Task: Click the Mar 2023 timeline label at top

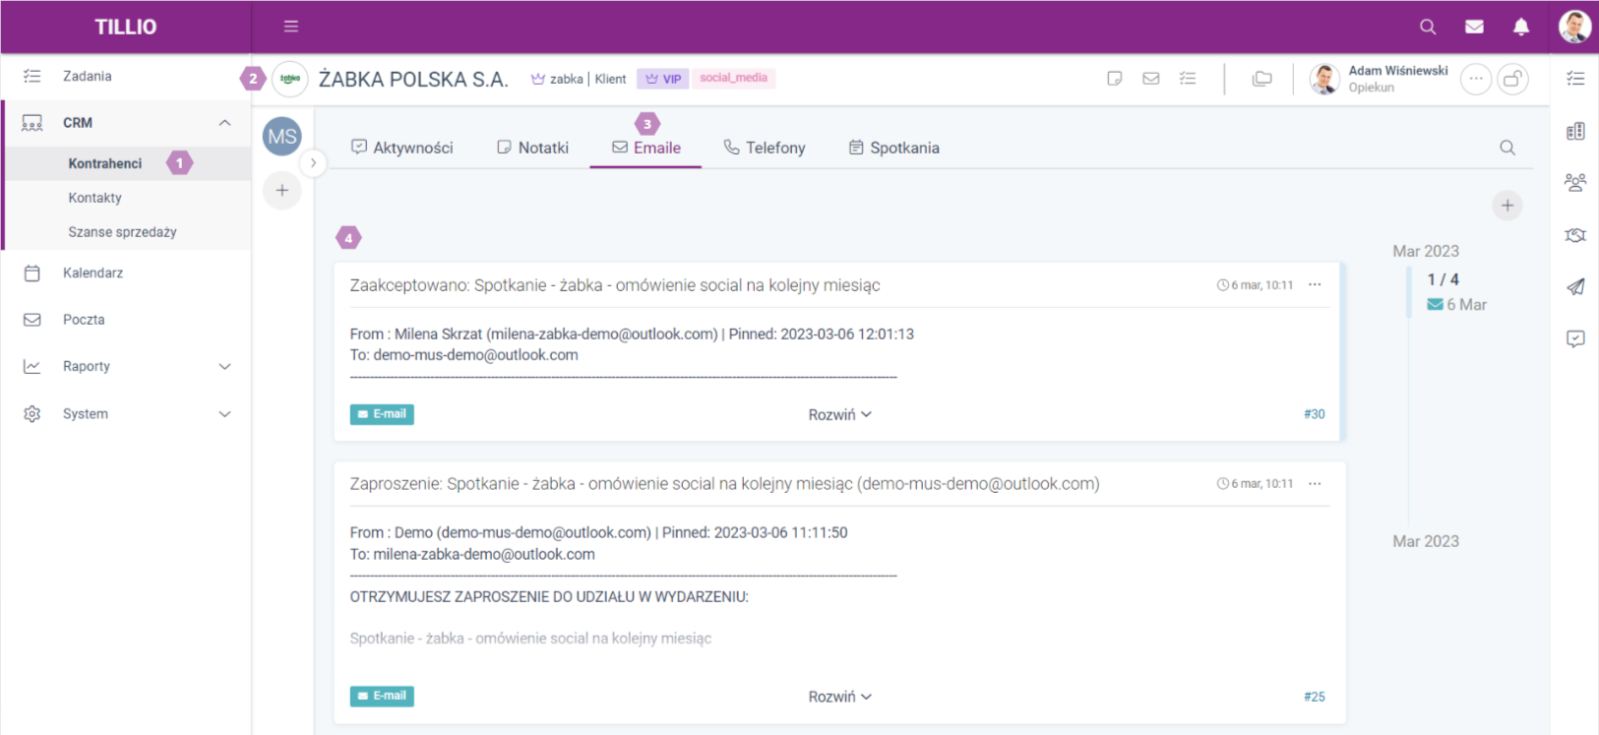Action: 1426,251
